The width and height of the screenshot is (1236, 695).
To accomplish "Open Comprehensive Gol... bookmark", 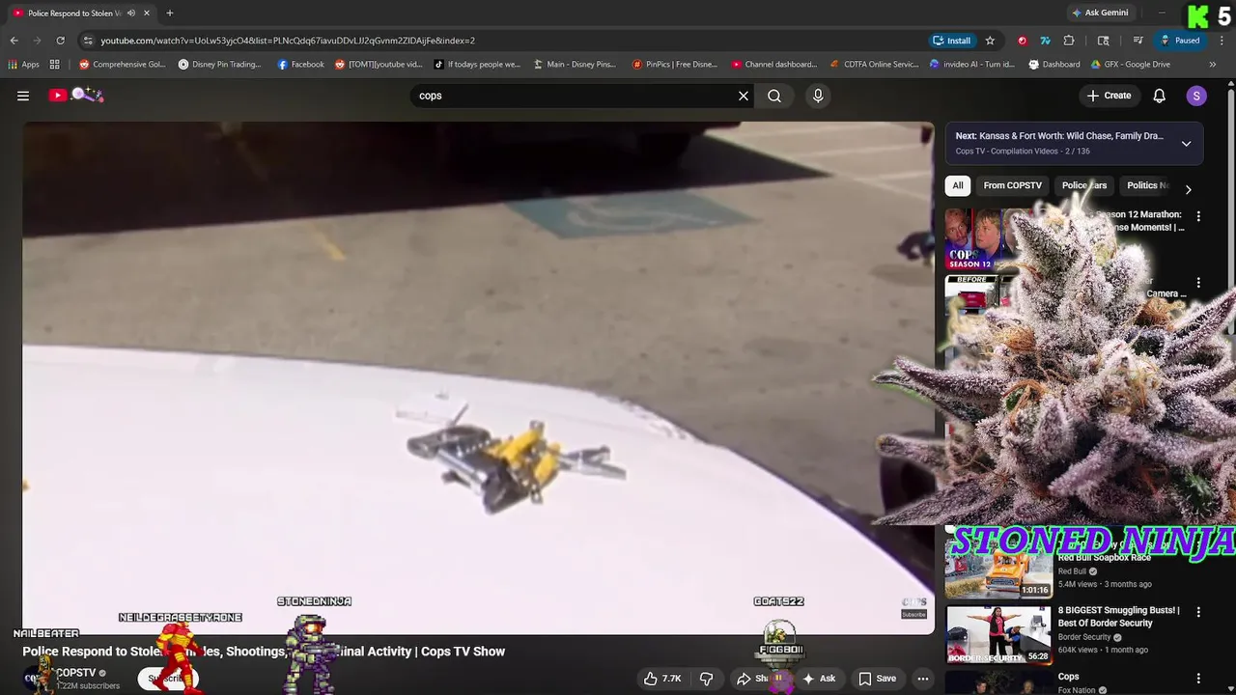I will point(122,65).
